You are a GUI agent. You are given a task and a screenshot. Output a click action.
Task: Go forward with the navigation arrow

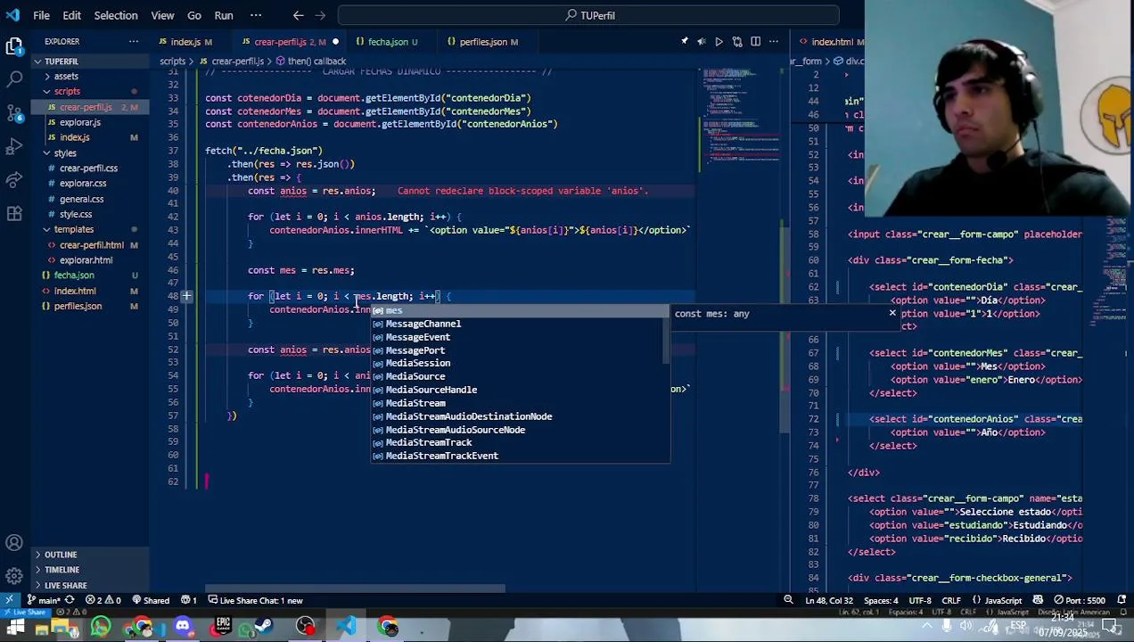(322, 15)
